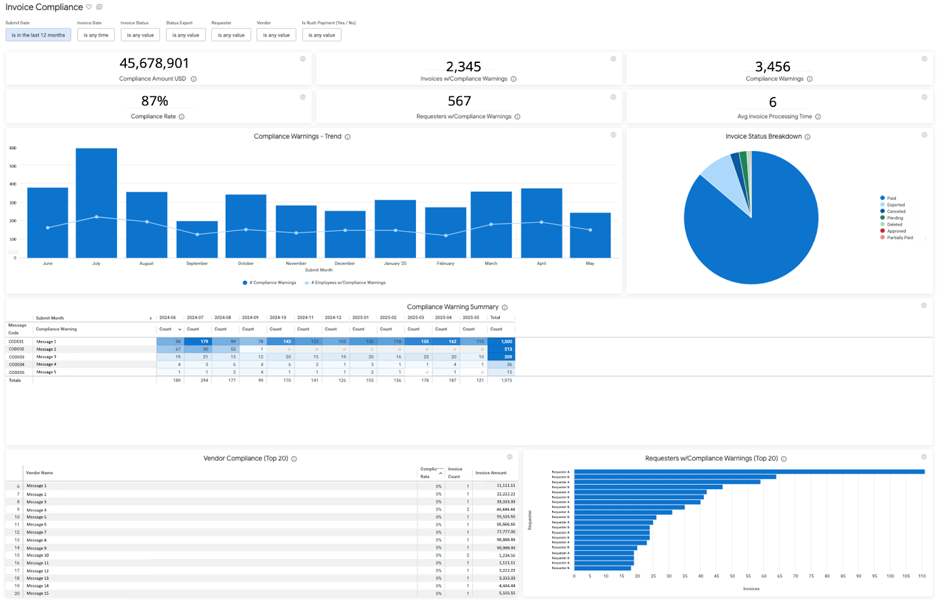
Task: Sort the Compliance Rate column in Vendor Compliance
Action: pos(439,473)
